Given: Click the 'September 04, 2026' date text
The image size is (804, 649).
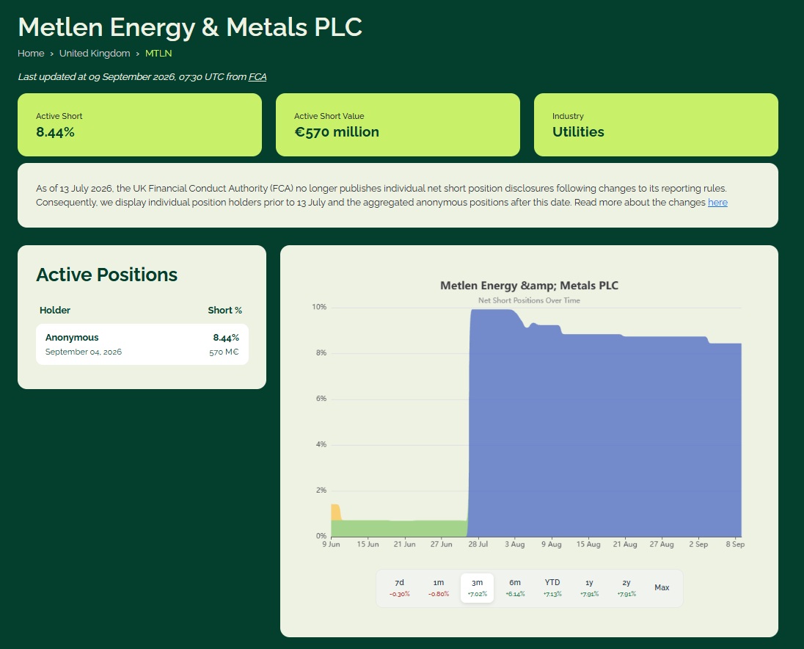Looking at the screenshot, I should click(x=84, y=352).
